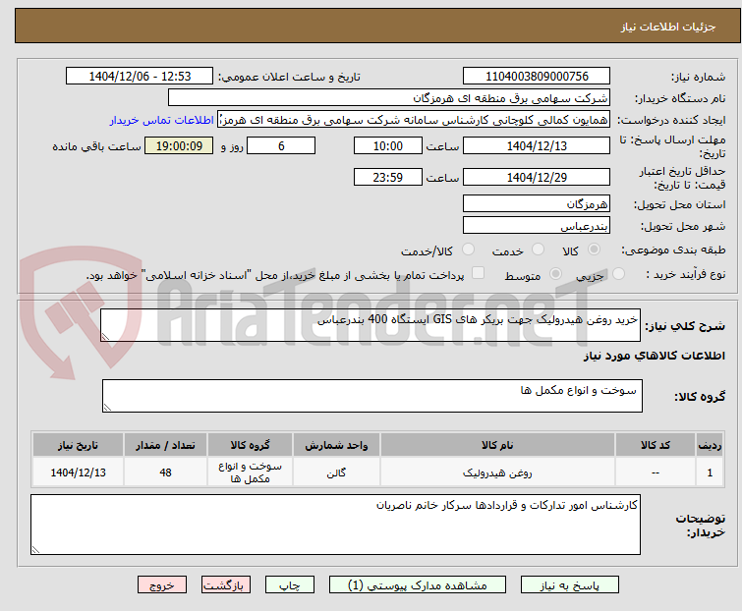This screenshot has height=611, width=742.
Task: Click the deadline time 10:00 field
Action: coord(388,145)
